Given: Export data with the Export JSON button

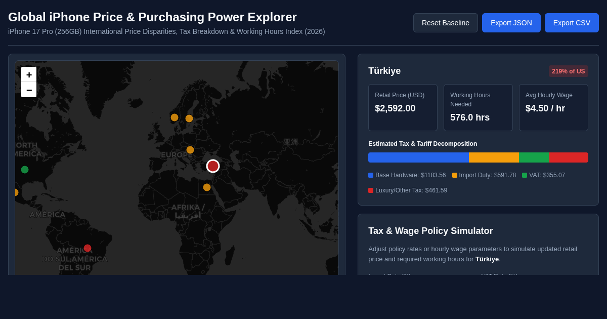Looking at the screenshot, I should pos(511,23).
